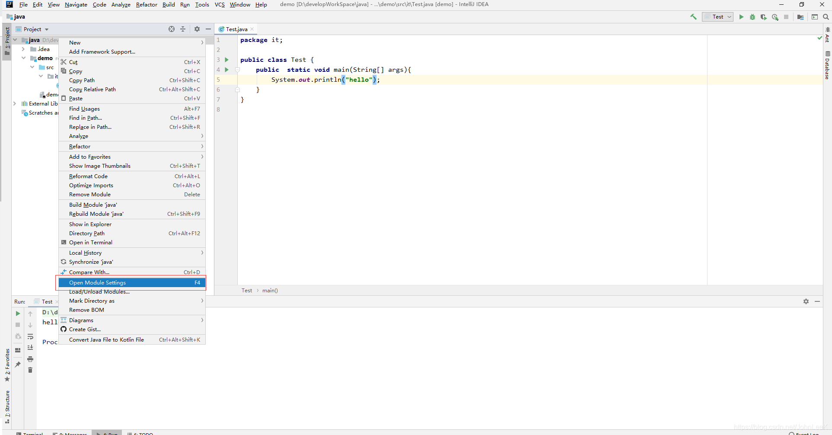Image resolution: width=832 pixels, height=435 pixels.
Task: Open Search Everywhere magnifier icon
Action: [825, 16]
